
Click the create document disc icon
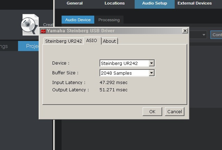[30, 25]
